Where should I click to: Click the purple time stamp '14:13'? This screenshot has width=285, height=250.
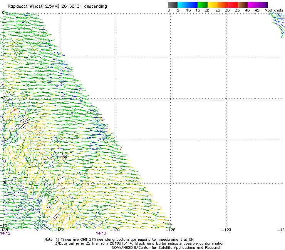[x=101, y=233]
